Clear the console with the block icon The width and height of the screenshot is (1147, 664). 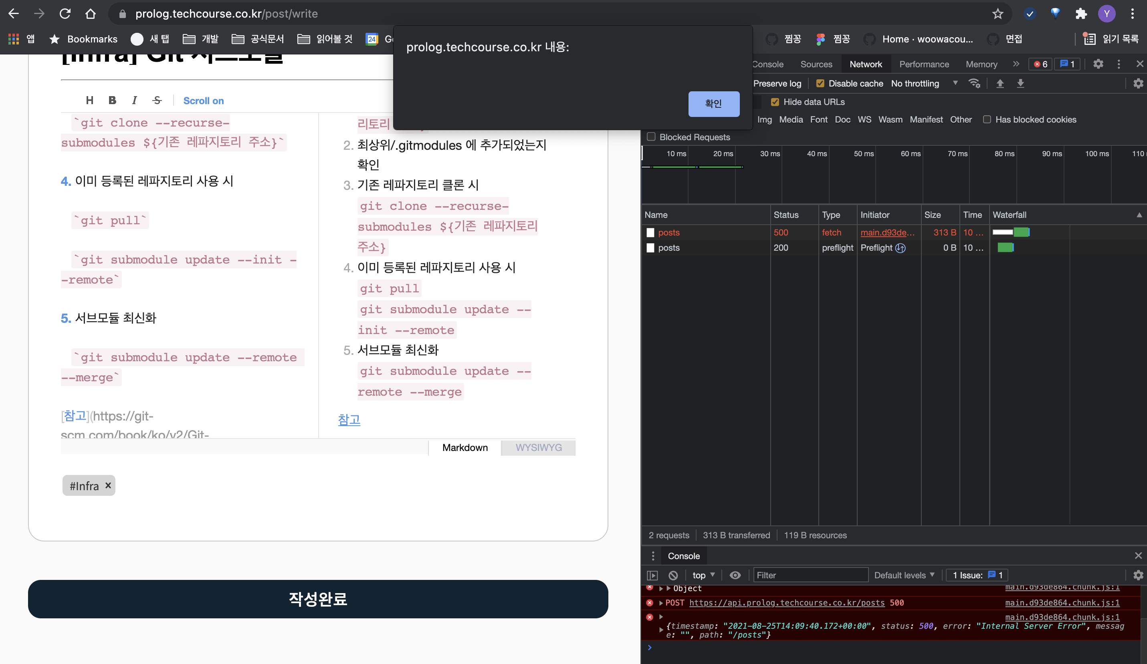pyautogui.click(x=673, y=575)
